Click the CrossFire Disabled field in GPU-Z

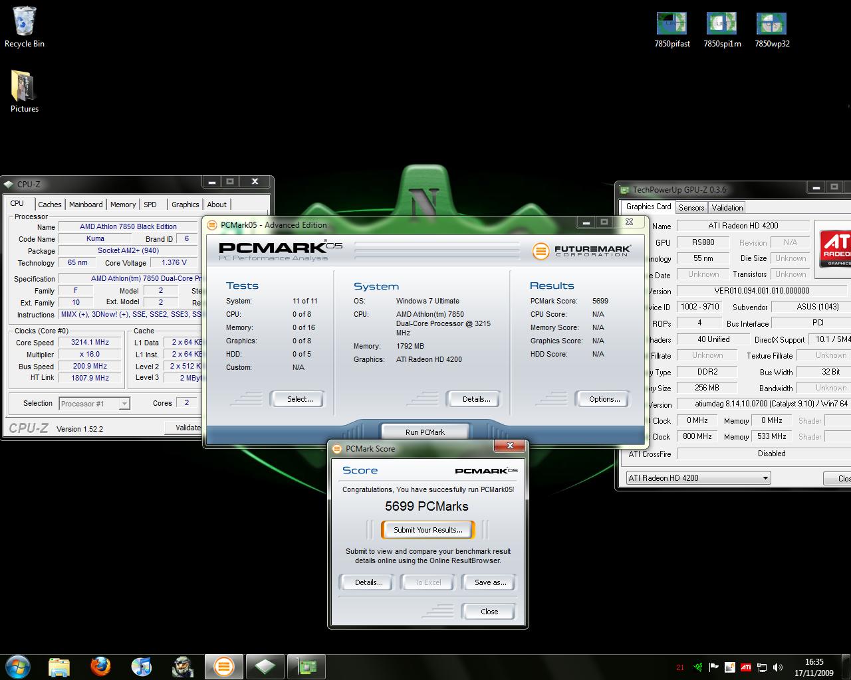point(764,454)
